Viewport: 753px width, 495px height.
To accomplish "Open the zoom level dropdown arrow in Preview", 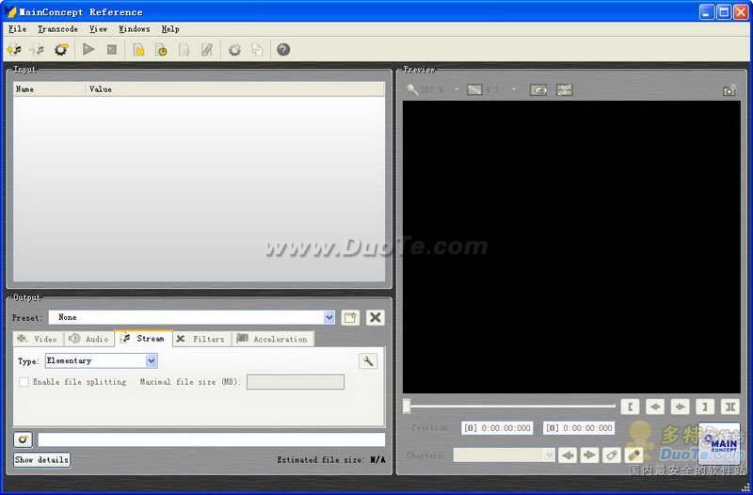I will 457,89.
